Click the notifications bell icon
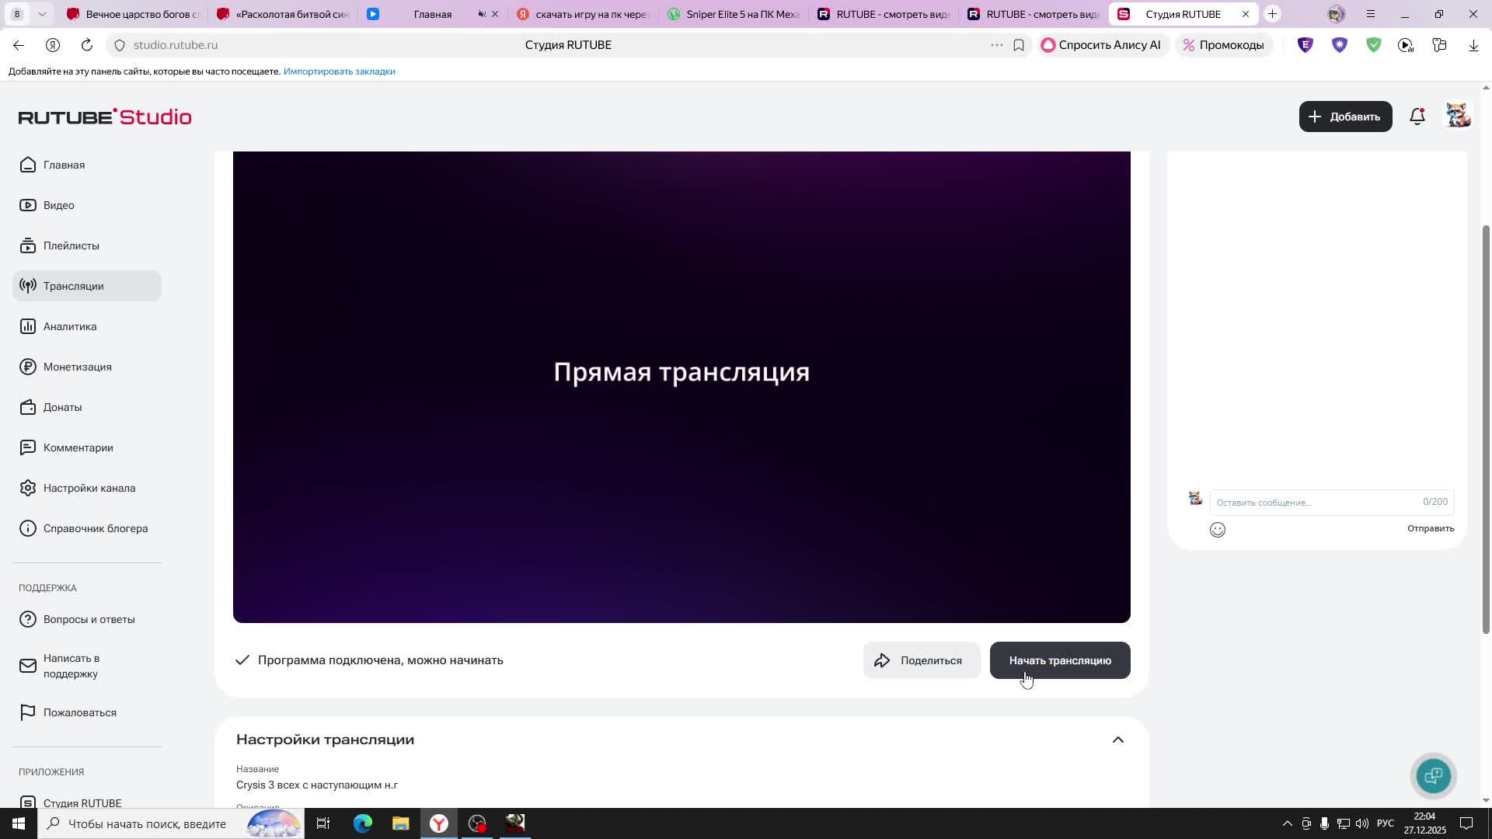The height and width of the screenshot is (839, 1492). [1417, 117]
